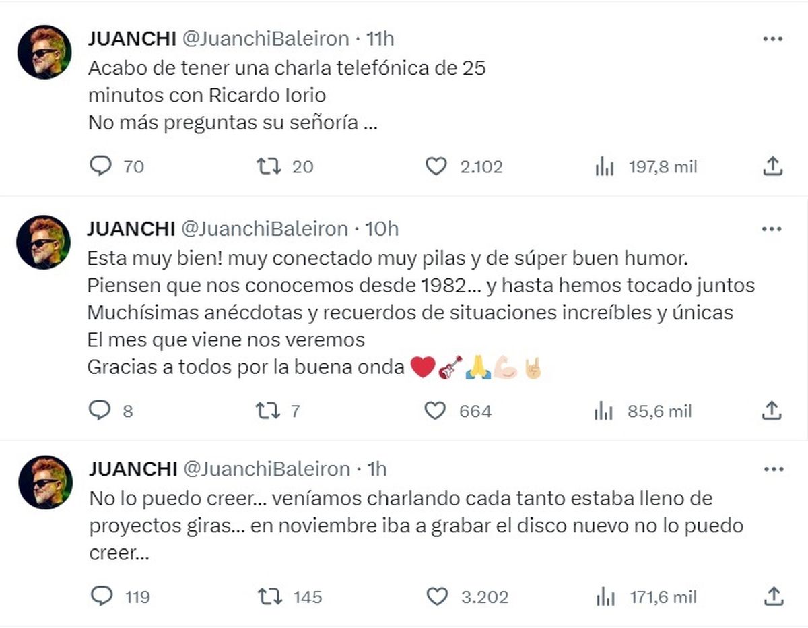Share the first tweet
The height and width of the screenshot is (628, 808).
point(773,166)
